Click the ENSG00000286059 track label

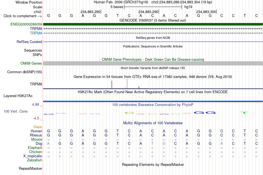[x=26, y=24]
